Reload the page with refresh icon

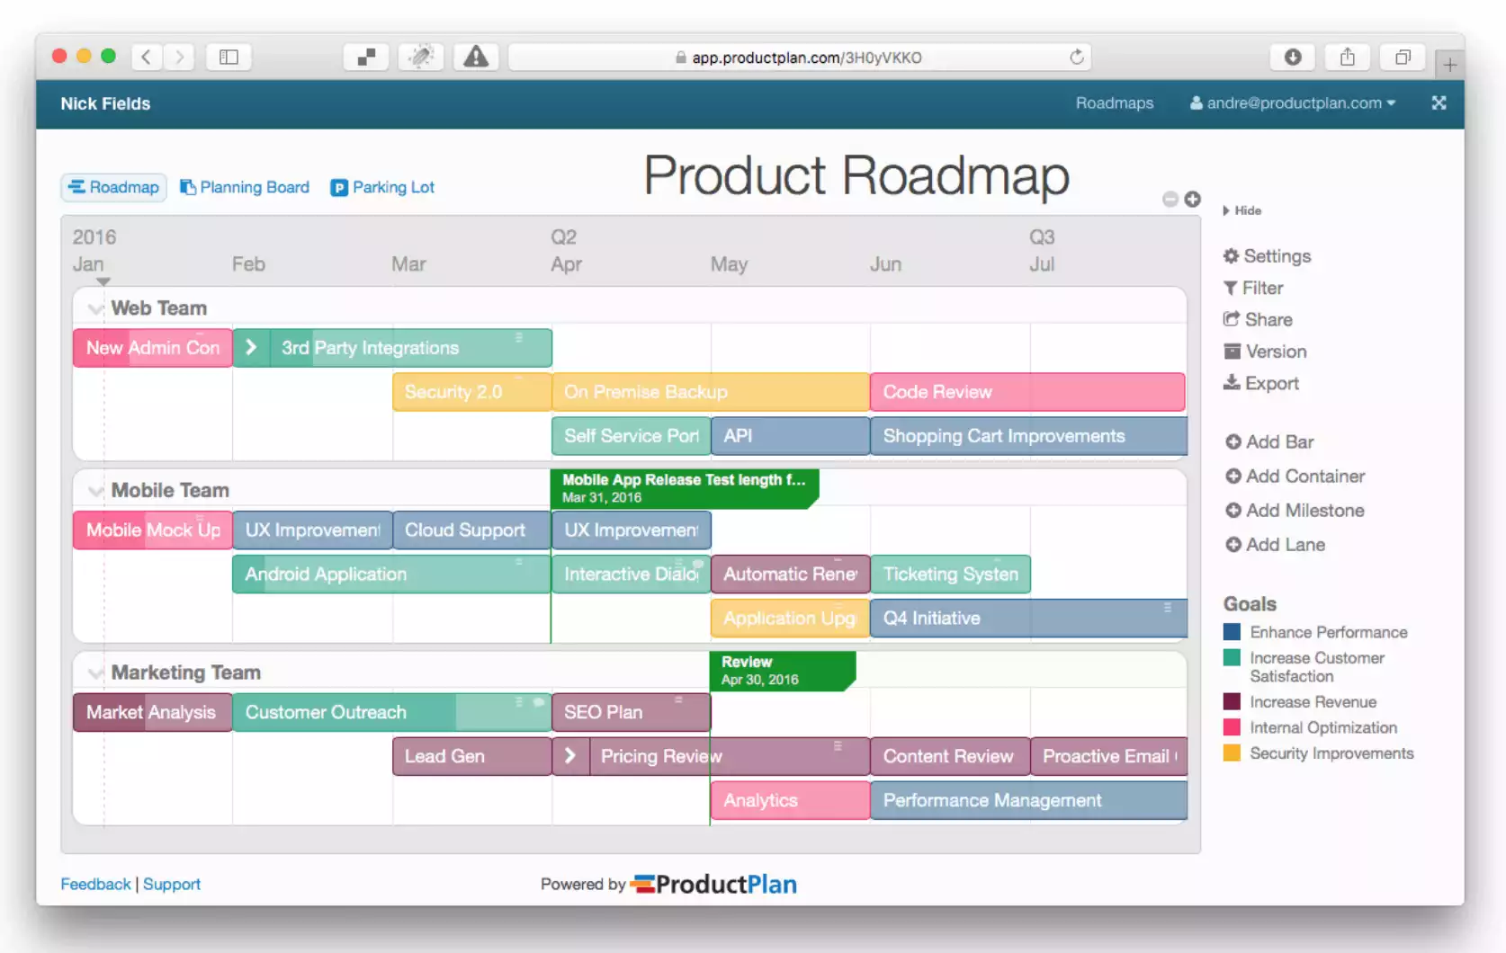1076,58
